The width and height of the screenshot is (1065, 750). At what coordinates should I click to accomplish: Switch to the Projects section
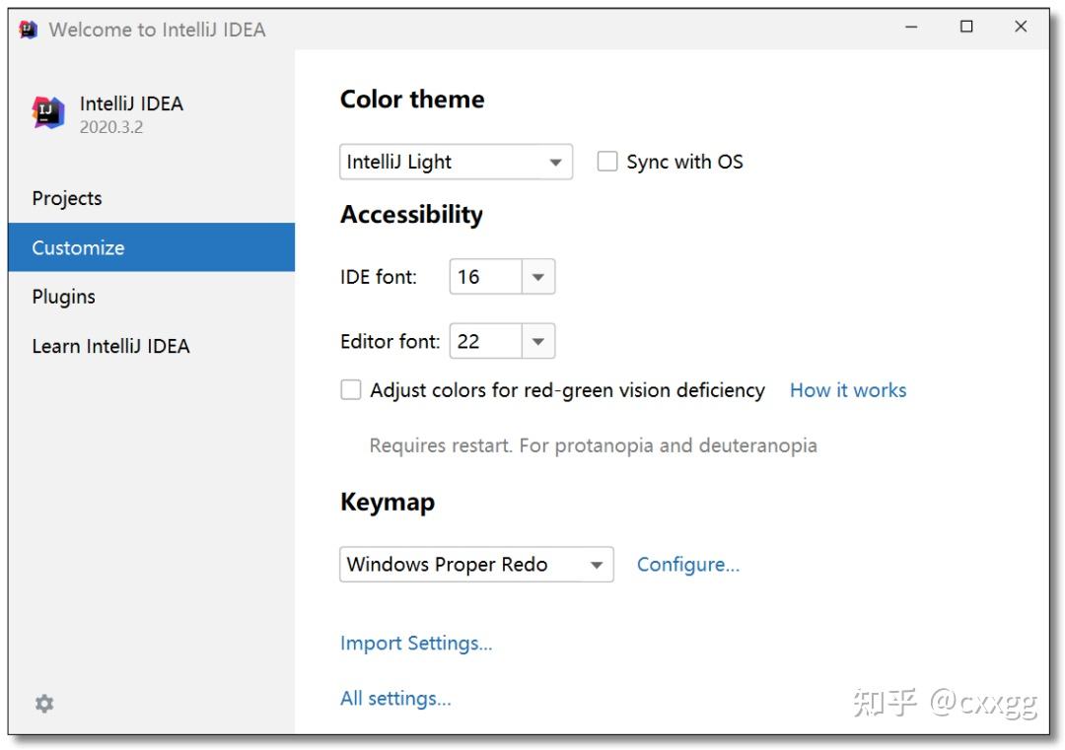click(67, 198)
